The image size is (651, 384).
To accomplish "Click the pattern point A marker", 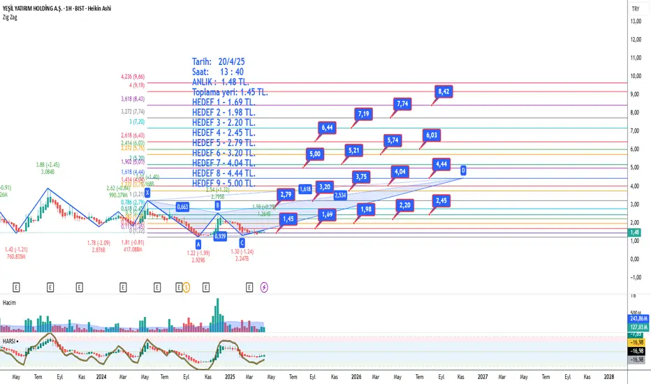I will [198, 244].
